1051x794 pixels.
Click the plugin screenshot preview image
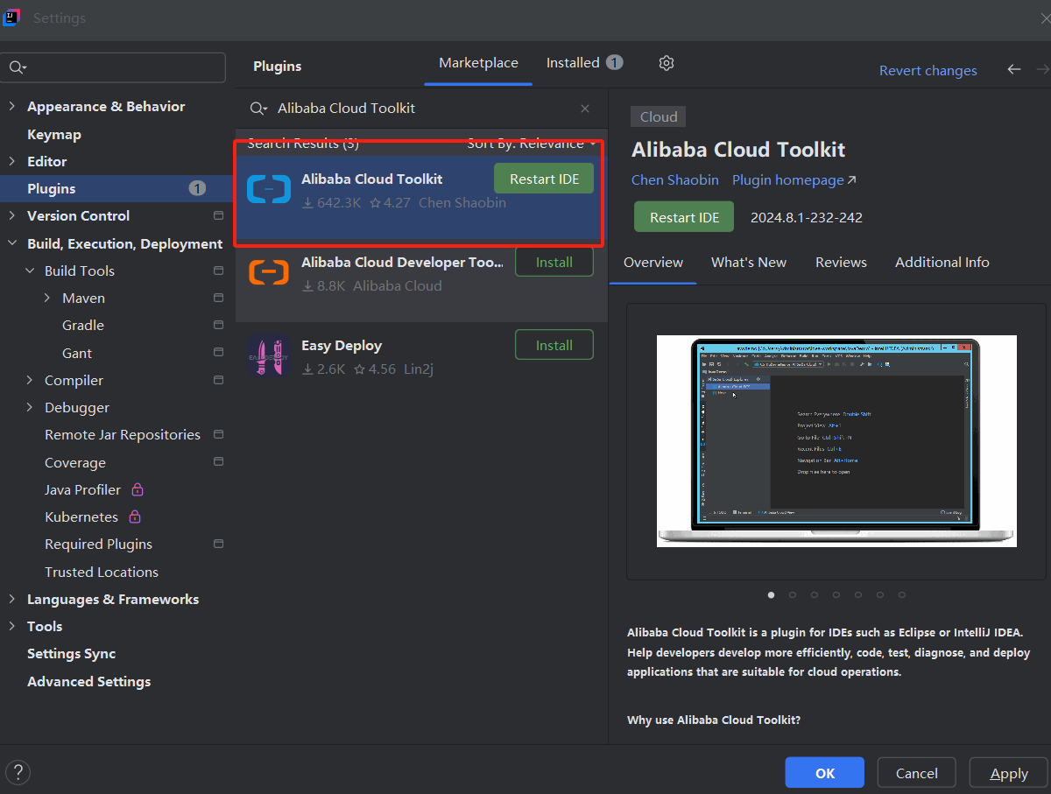pos(836,440)
